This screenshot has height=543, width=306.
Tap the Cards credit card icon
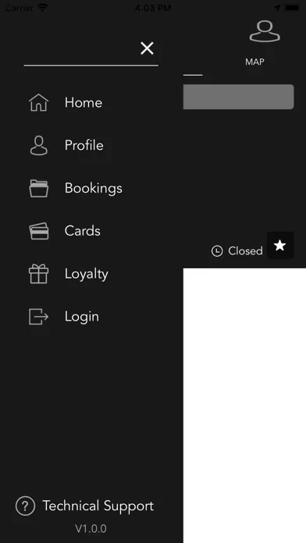(38, 231)
